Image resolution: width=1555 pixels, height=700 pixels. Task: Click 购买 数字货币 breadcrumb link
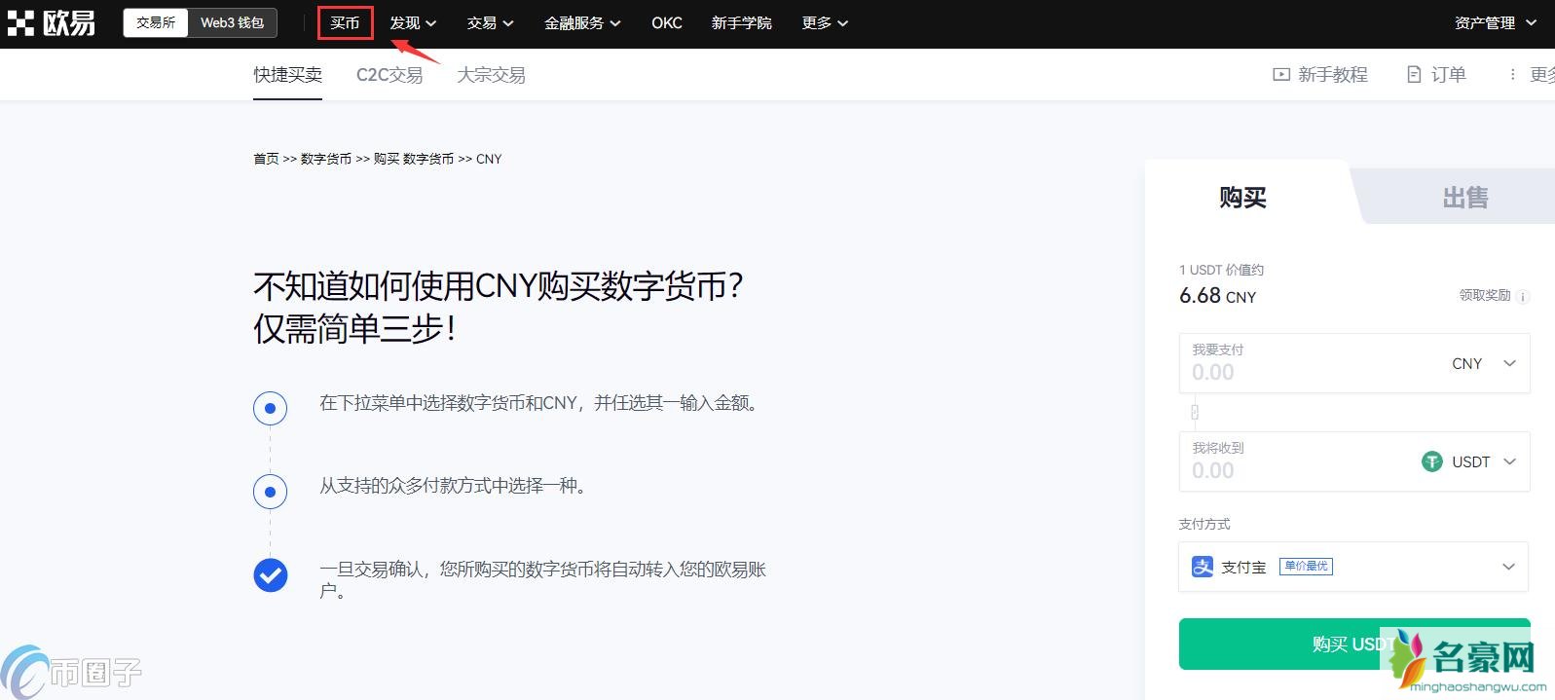coord(414,159)
